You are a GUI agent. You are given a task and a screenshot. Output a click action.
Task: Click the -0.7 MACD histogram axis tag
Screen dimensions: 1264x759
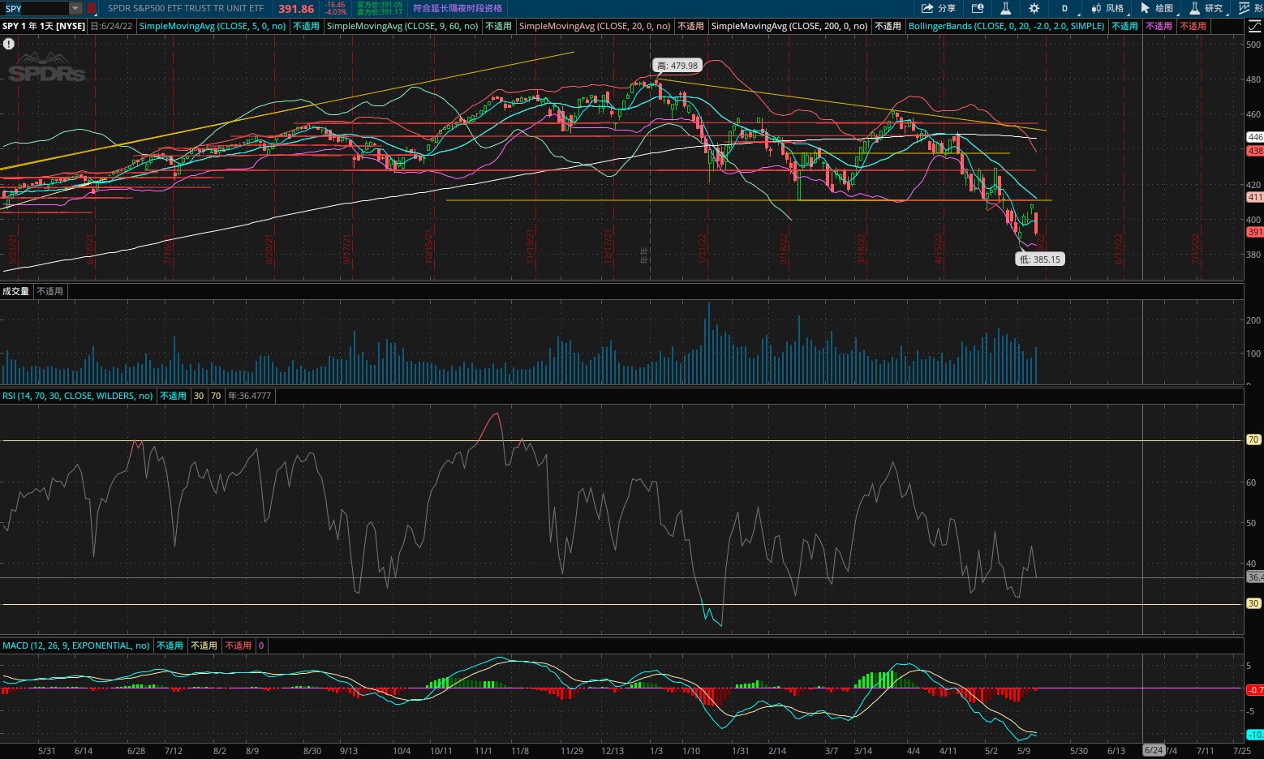tap(1255, 690)
